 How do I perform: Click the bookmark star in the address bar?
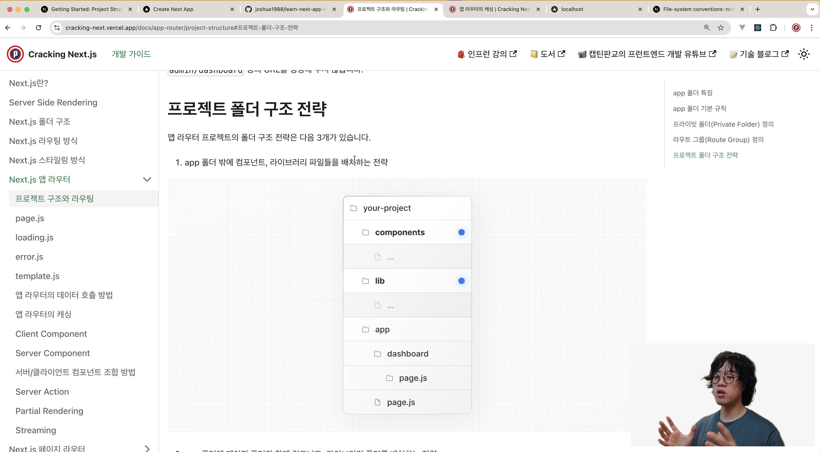pos(720,27)
